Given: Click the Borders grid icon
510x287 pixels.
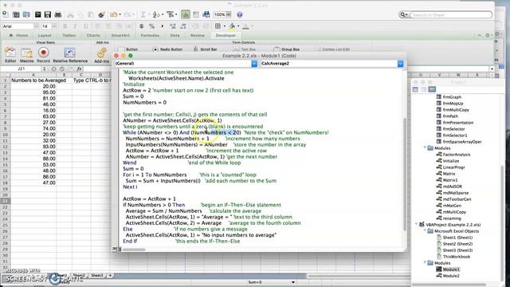Looking at the screenshot, I should pyautogui.click(x=218, y=26).
